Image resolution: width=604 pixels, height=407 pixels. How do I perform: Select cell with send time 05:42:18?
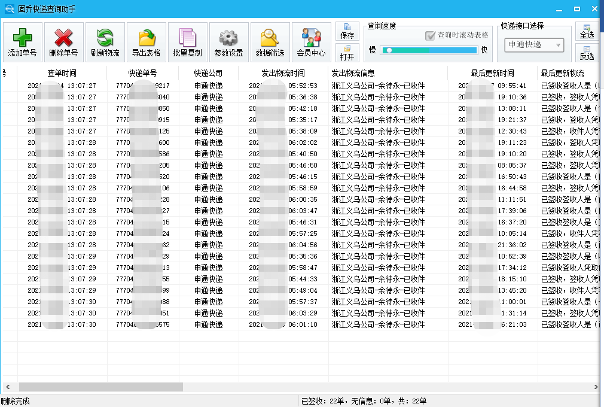coord(283,108)
